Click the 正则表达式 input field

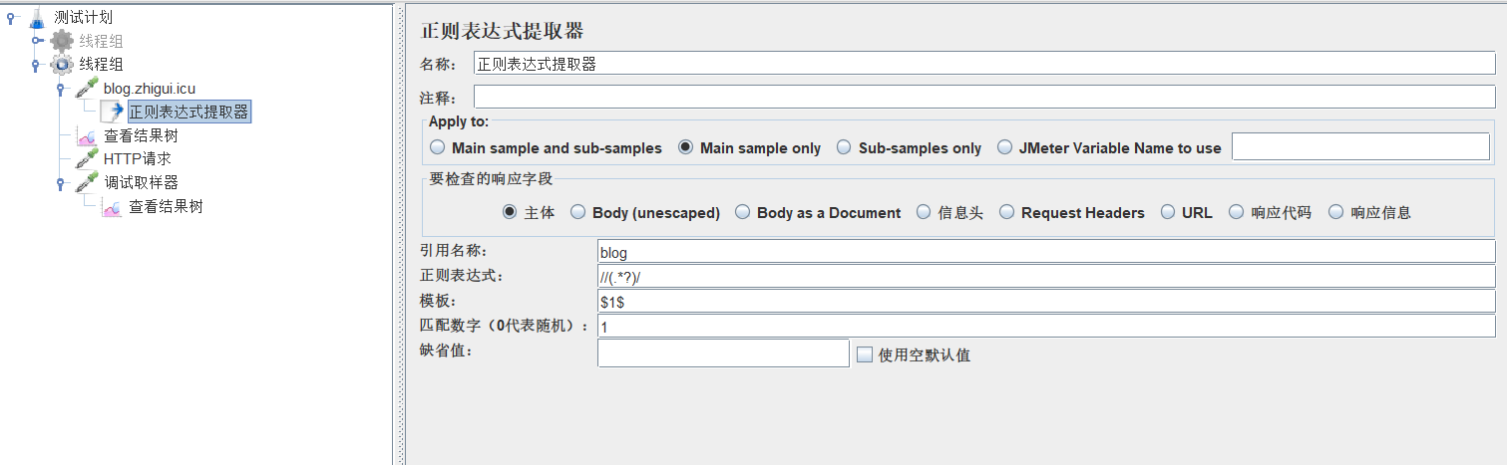point(1046,276)
